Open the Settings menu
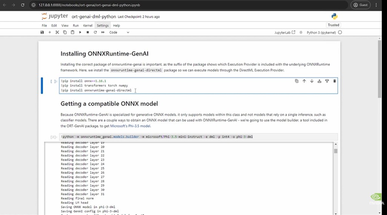 point(103,25)
